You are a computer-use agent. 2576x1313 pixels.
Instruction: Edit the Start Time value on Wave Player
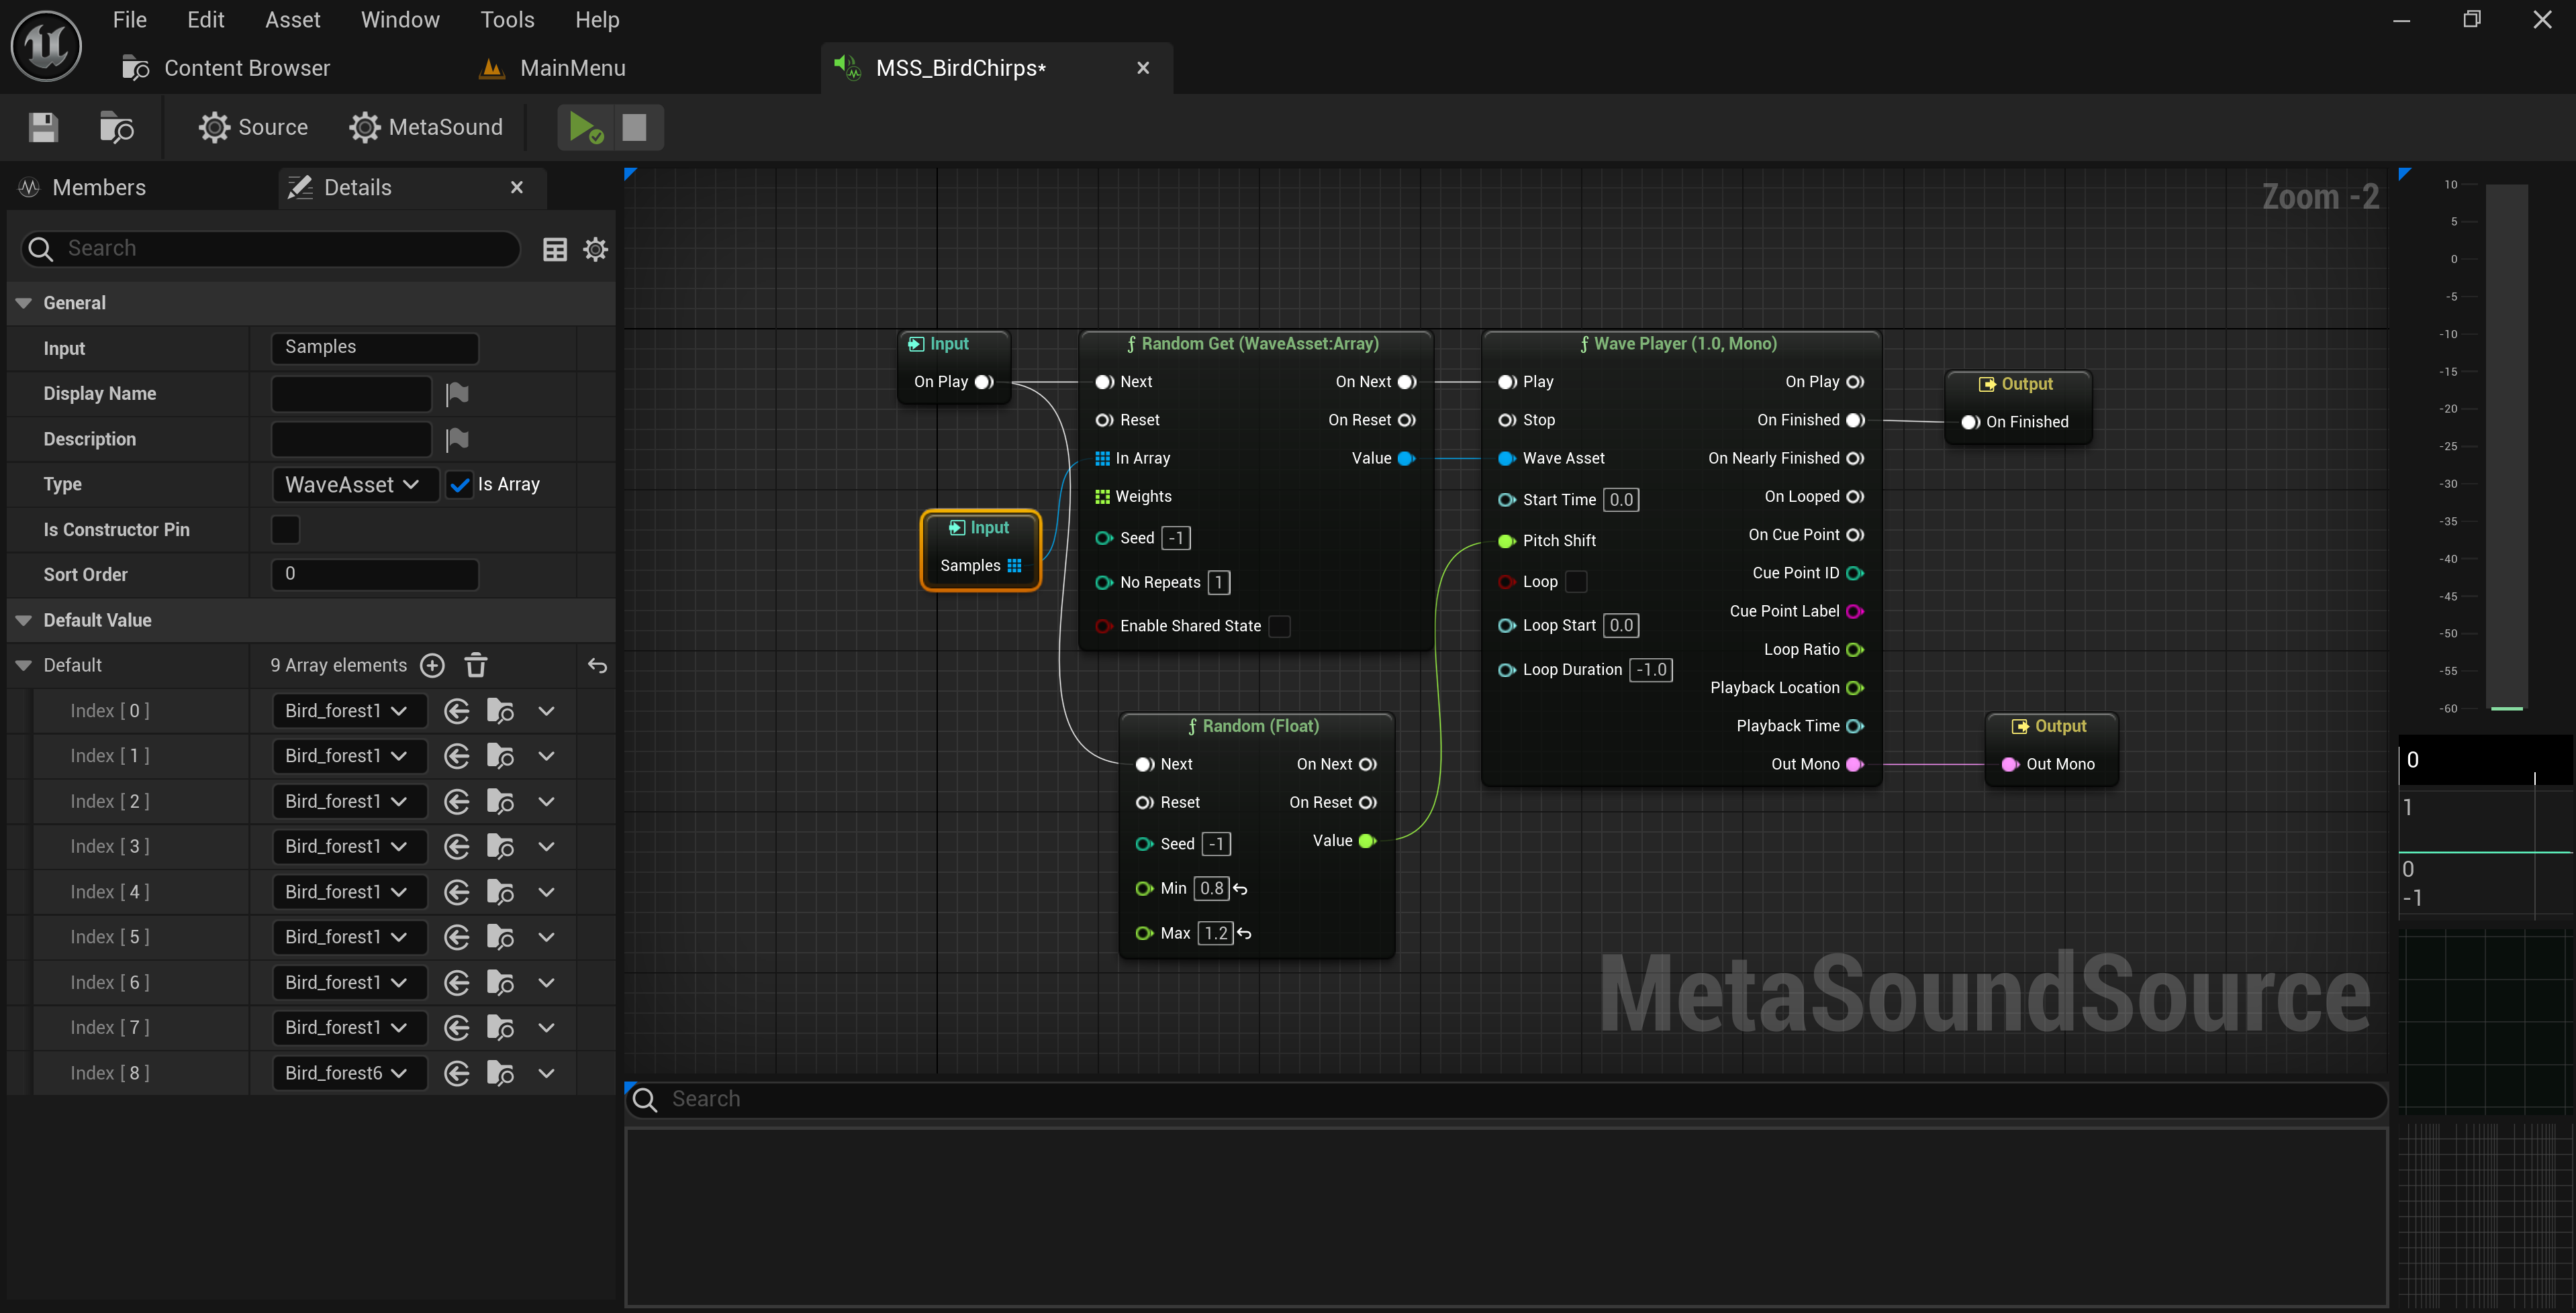1621,500
